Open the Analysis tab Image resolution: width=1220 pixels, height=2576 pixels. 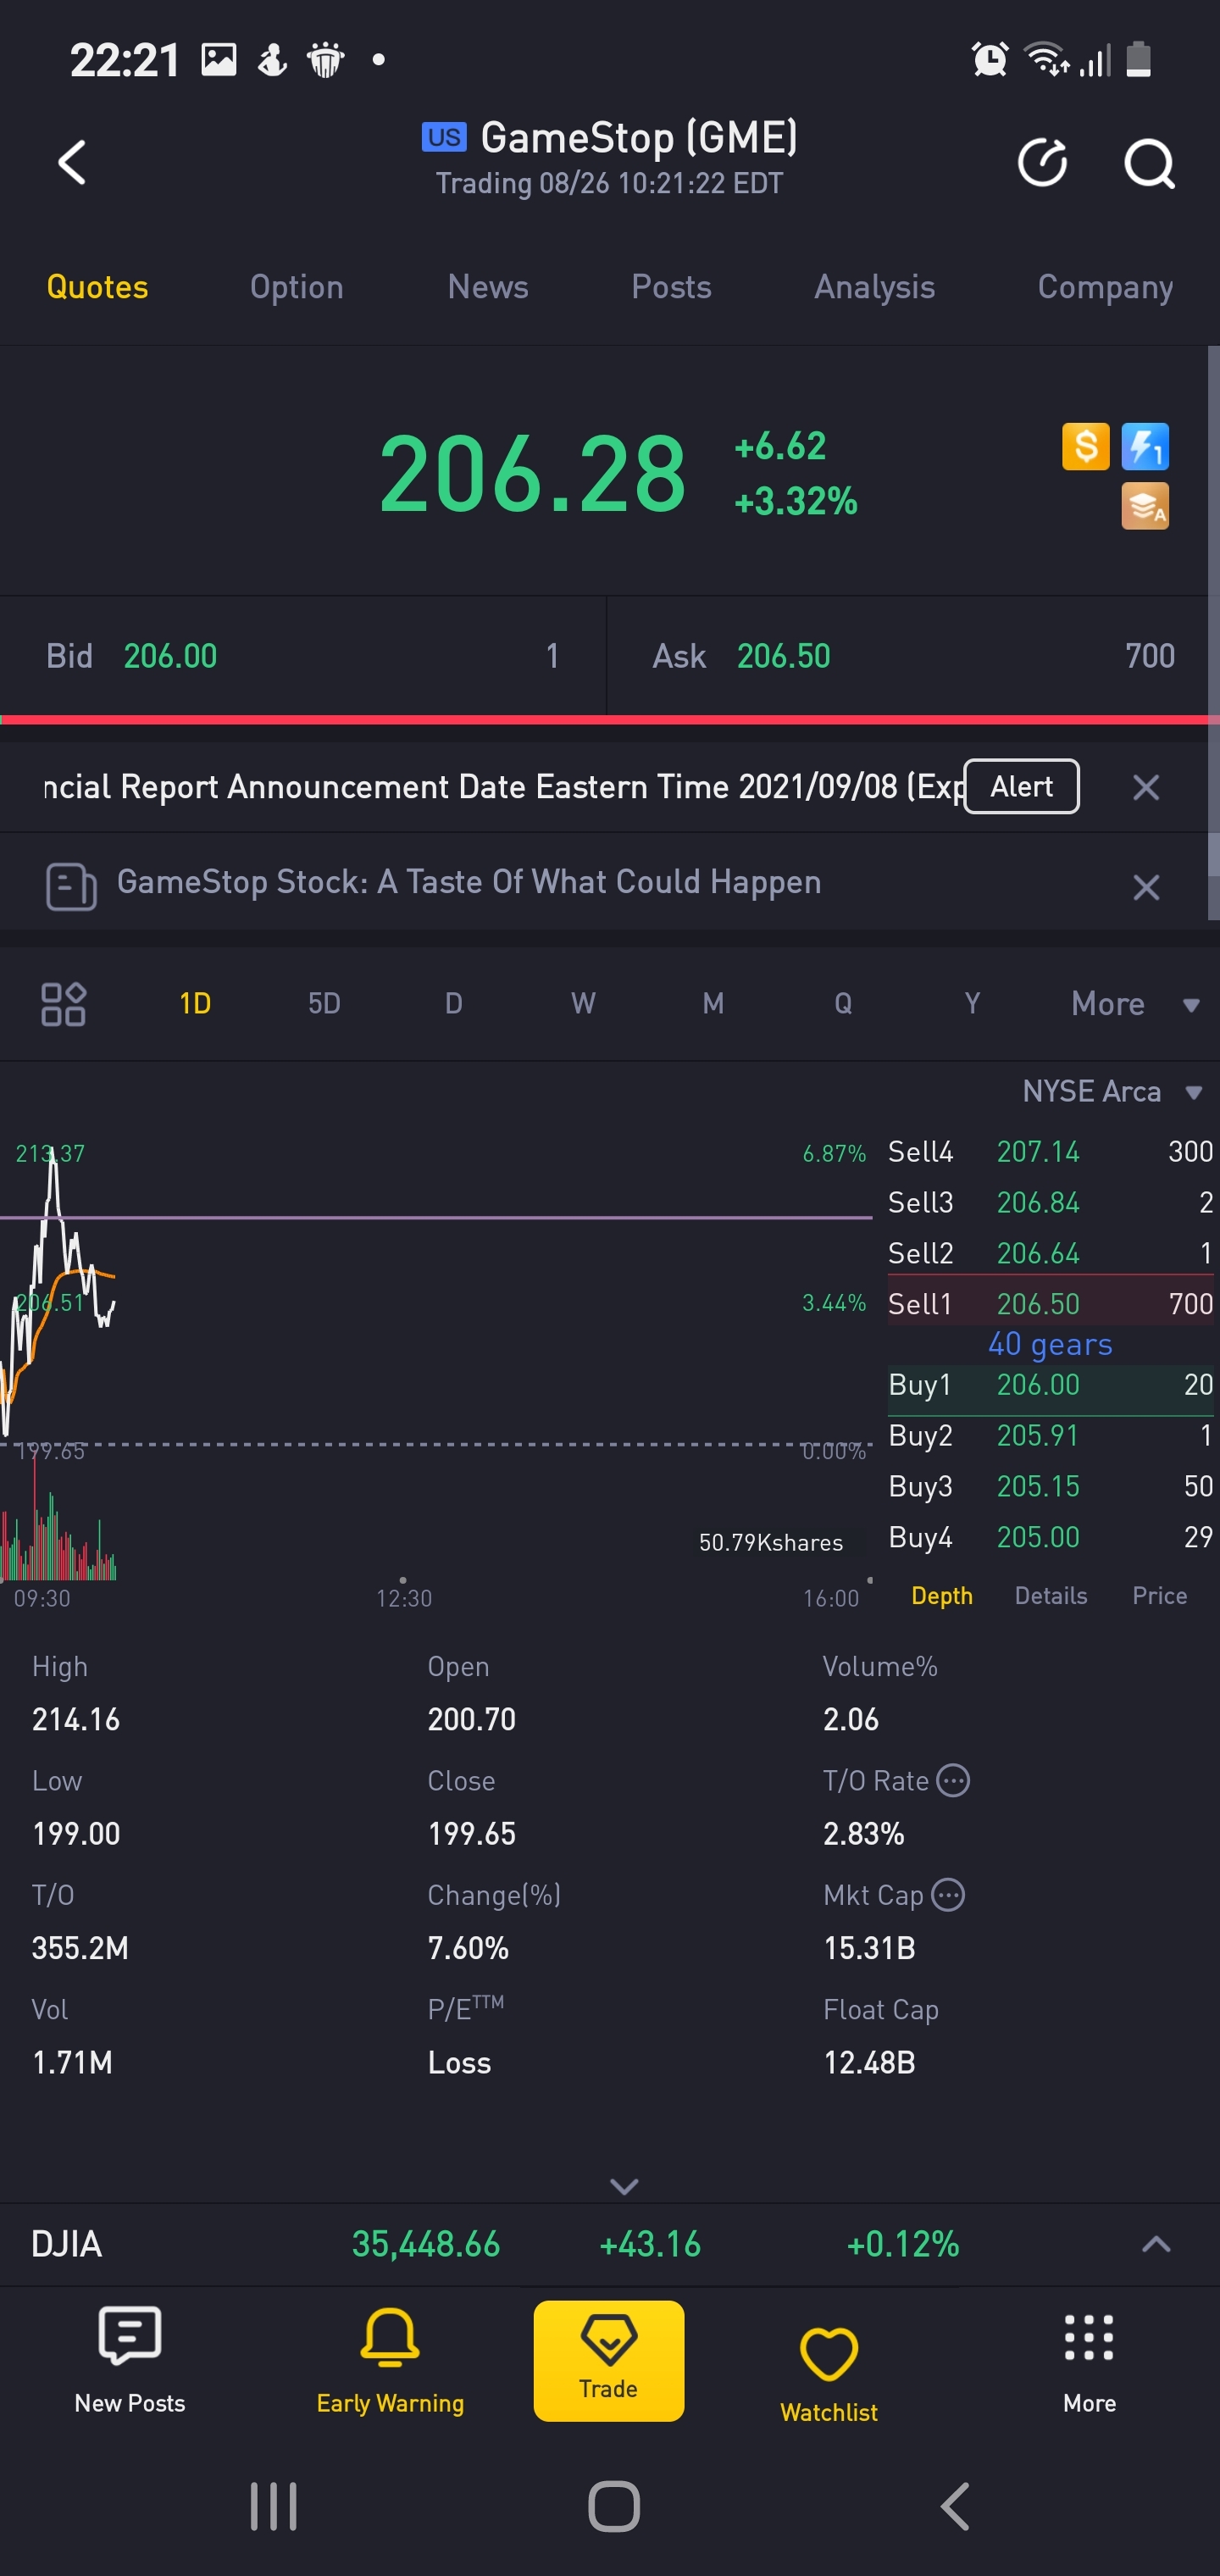(874, 287)
